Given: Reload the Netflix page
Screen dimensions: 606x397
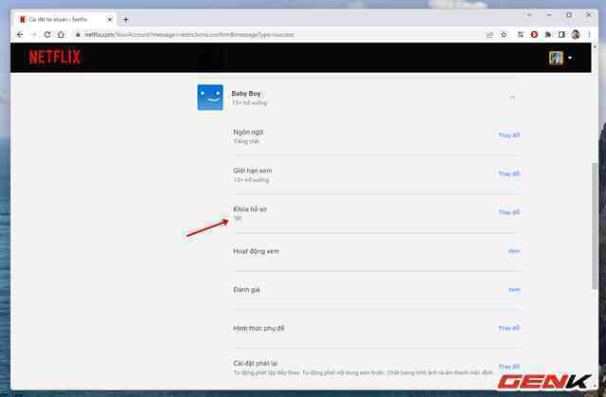Looking at the screenshot, I should tap(47, 34).
